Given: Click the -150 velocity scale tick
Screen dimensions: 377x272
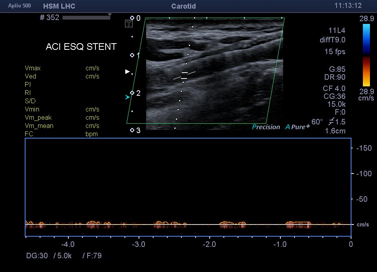Looking at the screenshot, I should point(364,148).
